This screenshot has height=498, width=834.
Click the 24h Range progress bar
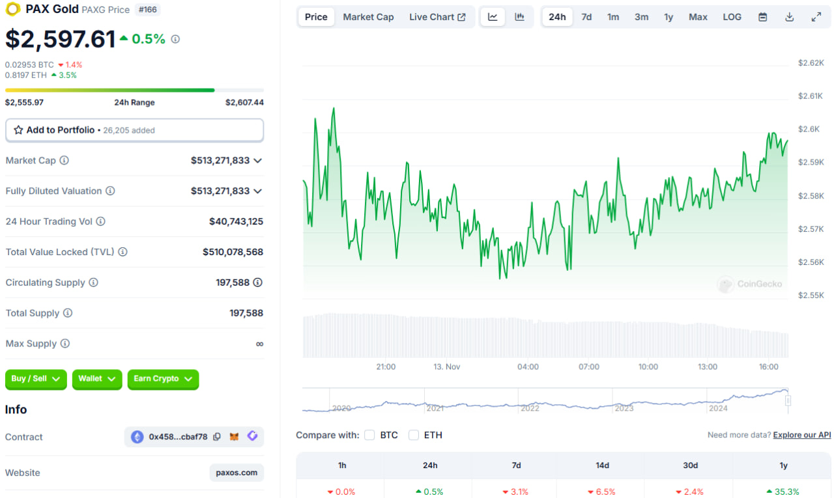tap(134, 90)
